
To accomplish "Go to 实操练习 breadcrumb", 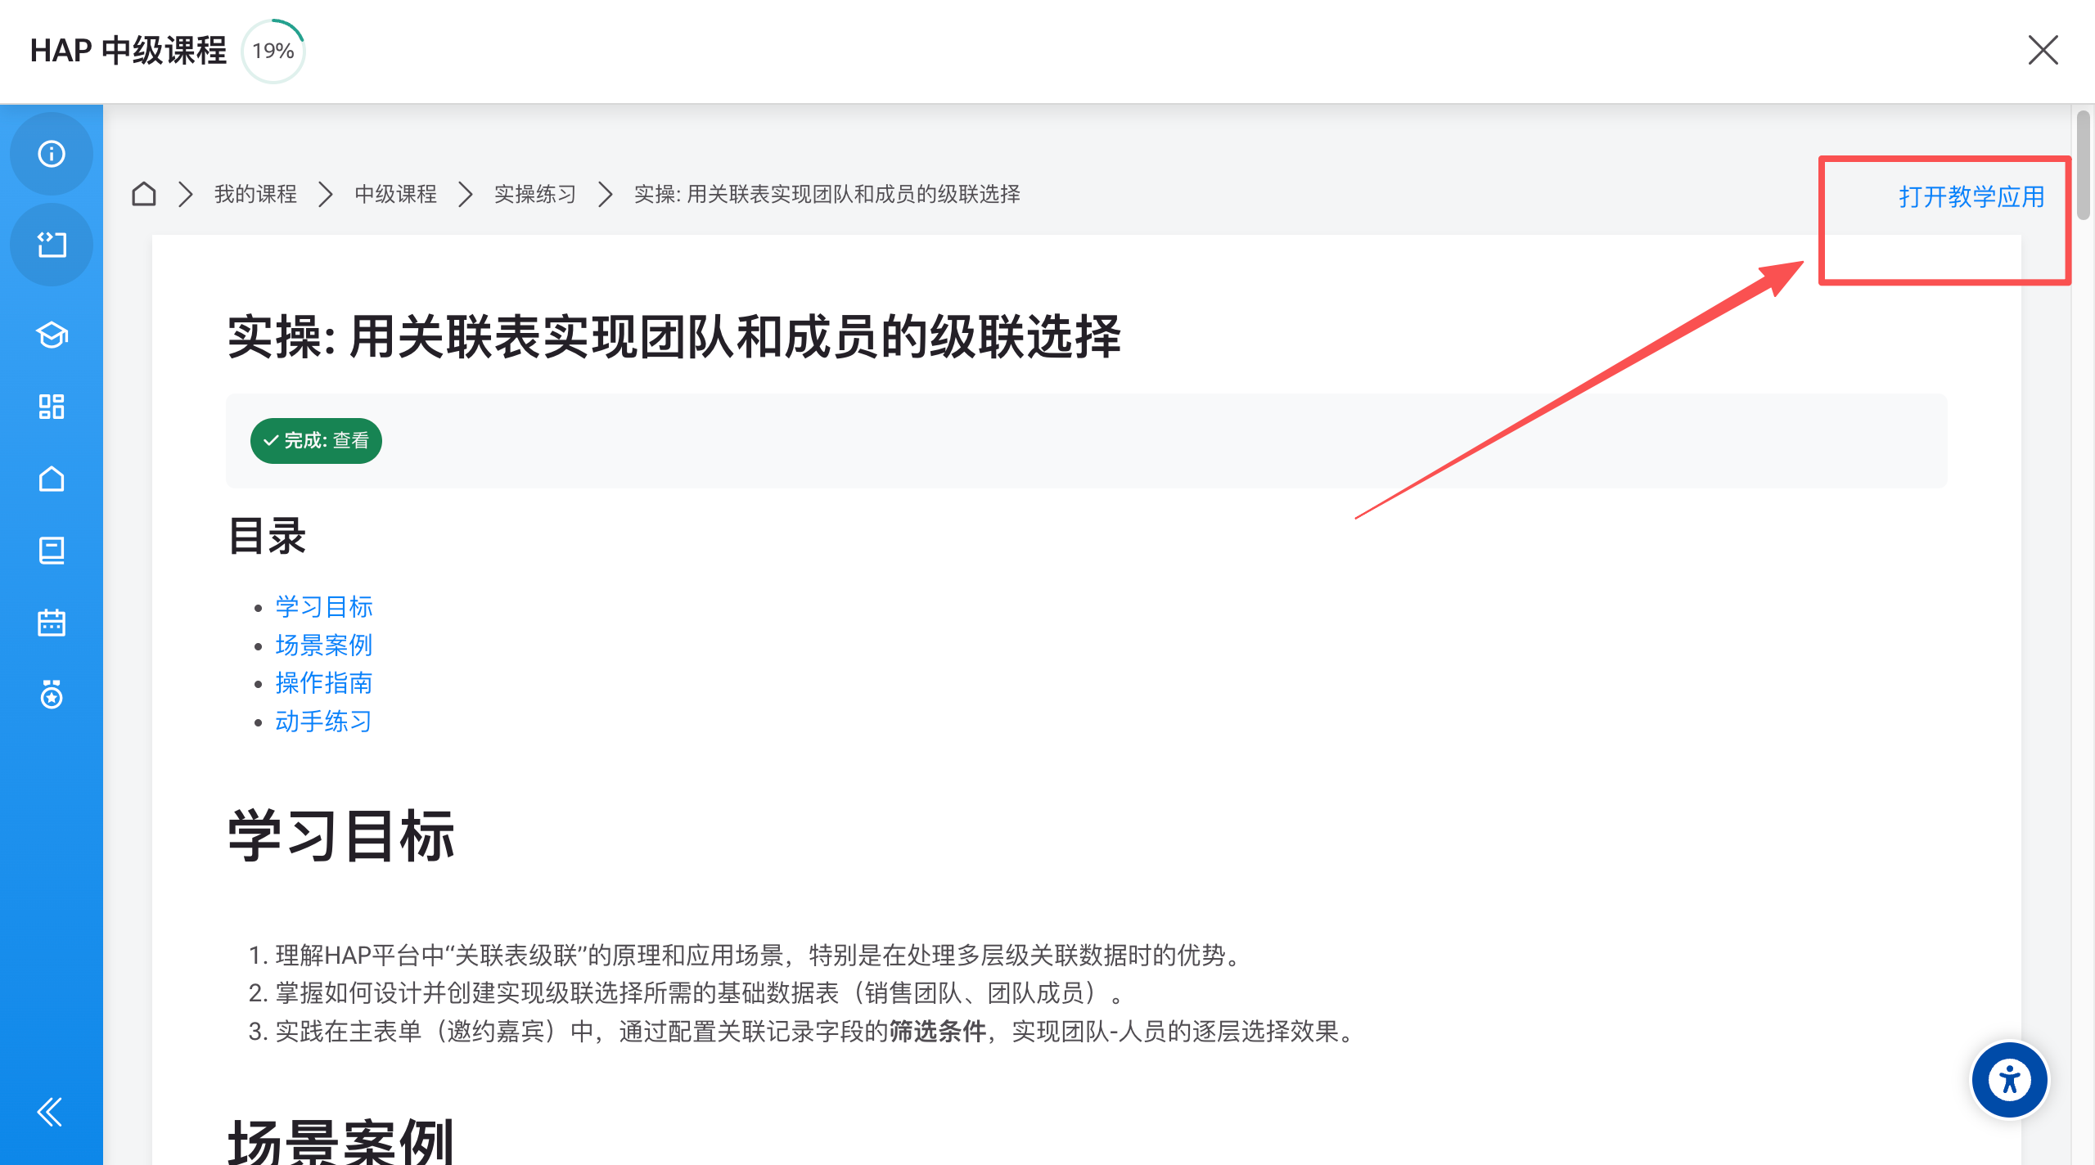I will tap(535, 194).
